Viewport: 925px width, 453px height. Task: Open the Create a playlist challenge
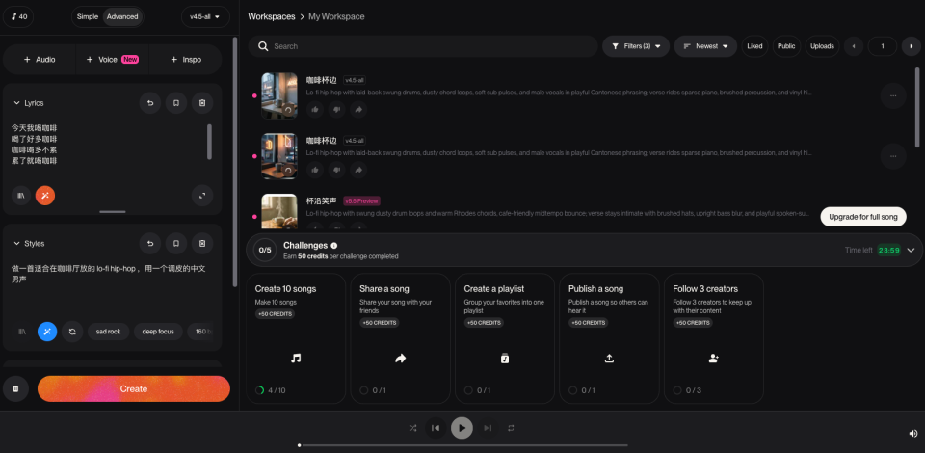[x=504, y=338]
